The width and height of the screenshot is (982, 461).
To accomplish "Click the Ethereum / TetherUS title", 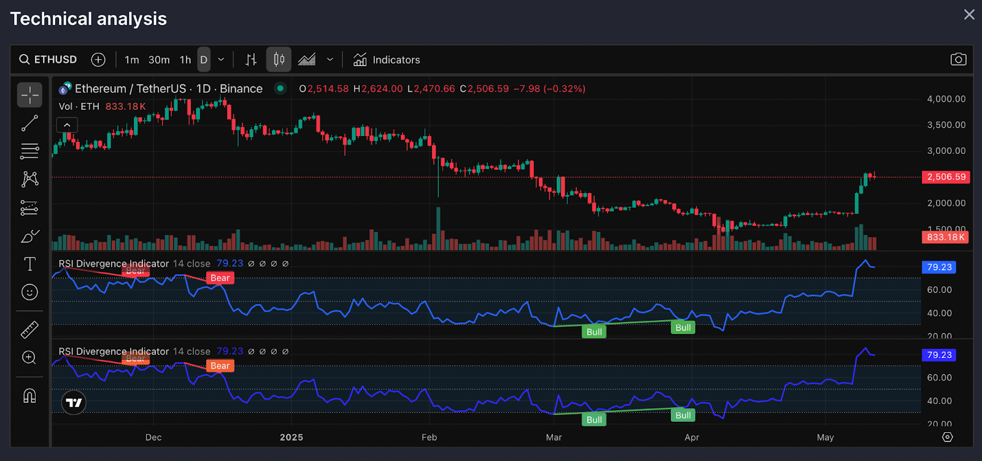I will [169, 88].
